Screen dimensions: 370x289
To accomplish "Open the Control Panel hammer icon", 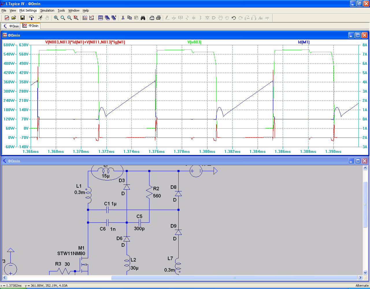I will (32, 18).
